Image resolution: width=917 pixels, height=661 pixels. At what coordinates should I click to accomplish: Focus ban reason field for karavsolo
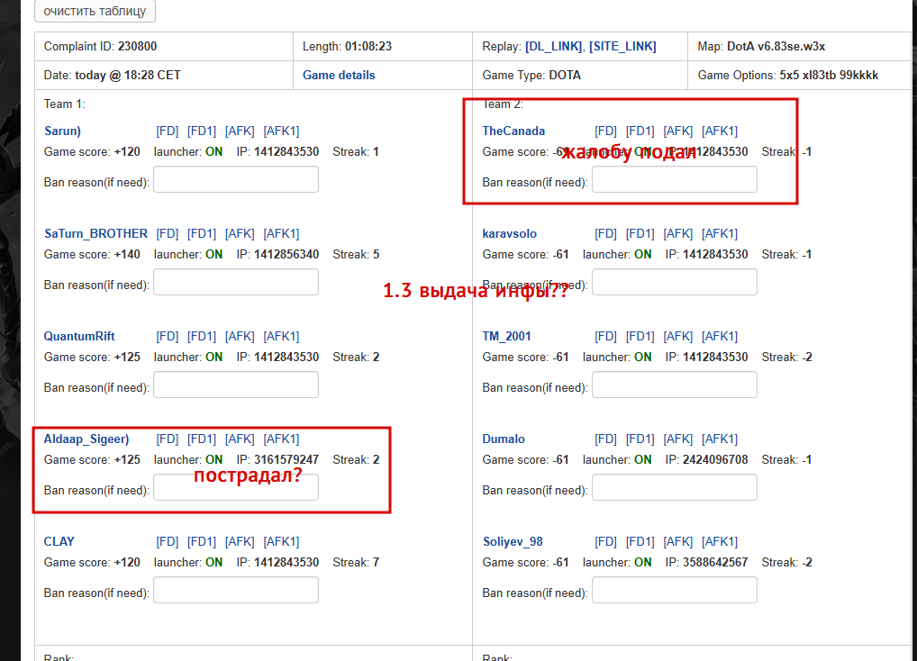pos(675,282)
